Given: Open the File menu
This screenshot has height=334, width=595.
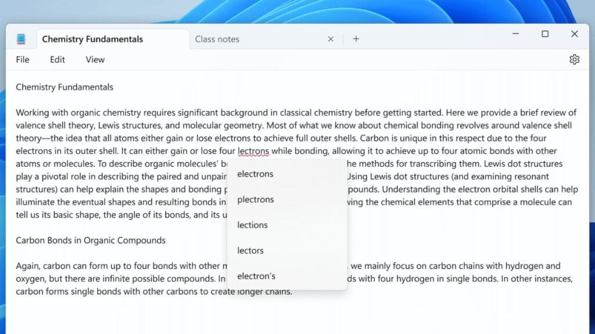Looking at the screenshot, I should pos(22,59).
